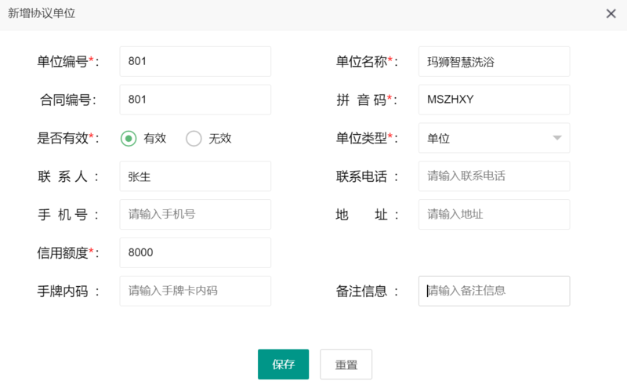
Task: Click the 手牌内码 label
Action: pos(67,292)
